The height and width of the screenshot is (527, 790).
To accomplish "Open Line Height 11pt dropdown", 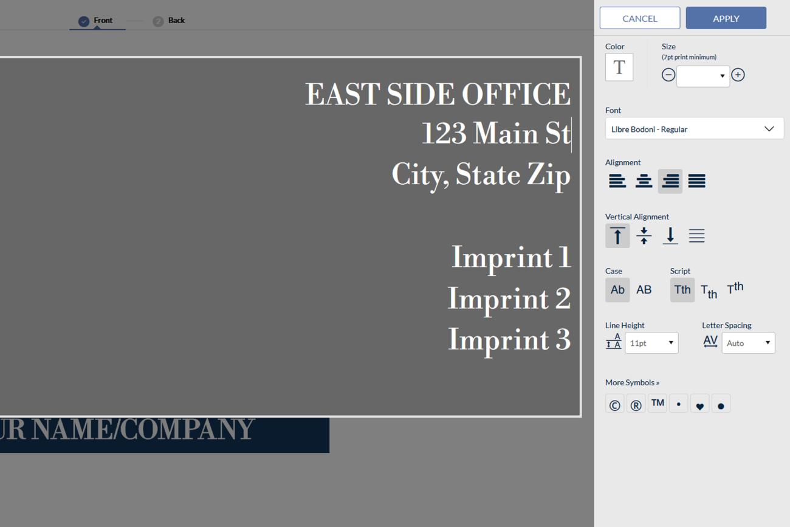I will tap(651, 343).
